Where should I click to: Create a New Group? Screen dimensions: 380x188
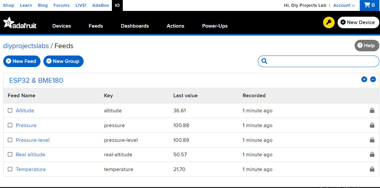tap(63, 61)
